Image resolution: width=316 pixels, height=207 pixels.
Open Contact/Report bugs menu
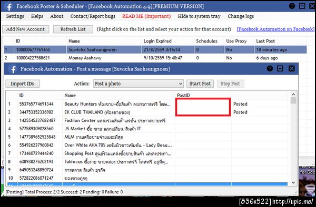[x=93, y=16]
